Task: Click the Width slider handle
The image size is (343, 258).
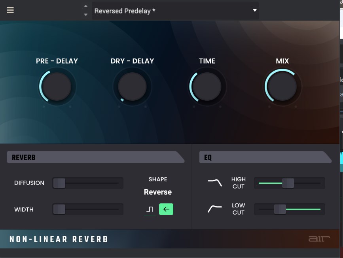Action: tap(59, 209)
